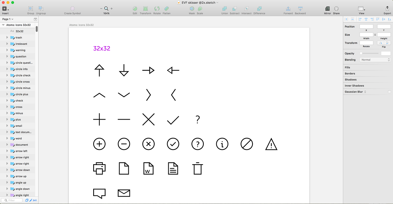The image size is (393, 204).
Task: Apply the Difference boolean operation
Action: tap(259, 9)
